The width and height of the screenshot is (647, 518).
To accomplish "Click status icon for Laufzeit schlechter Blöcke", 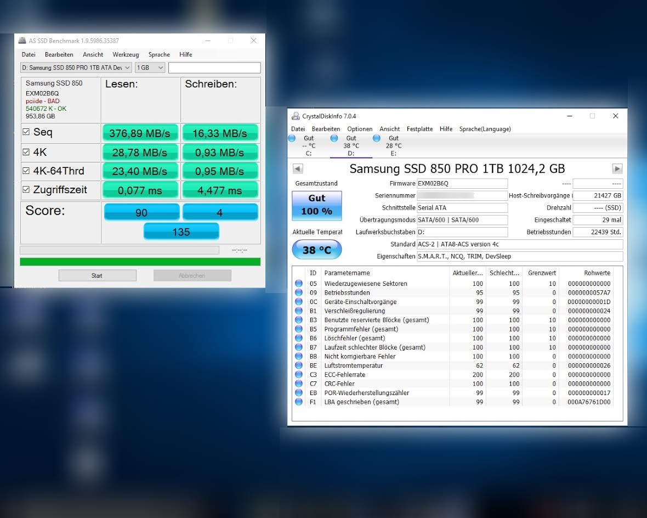I will point(299,347).
